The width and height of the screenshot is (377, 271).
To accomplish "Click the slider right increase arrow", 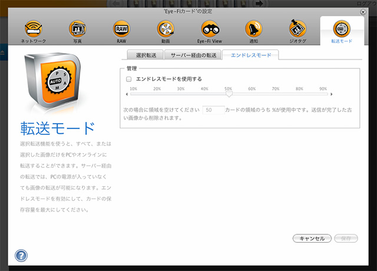I will [x=331, y=94].
